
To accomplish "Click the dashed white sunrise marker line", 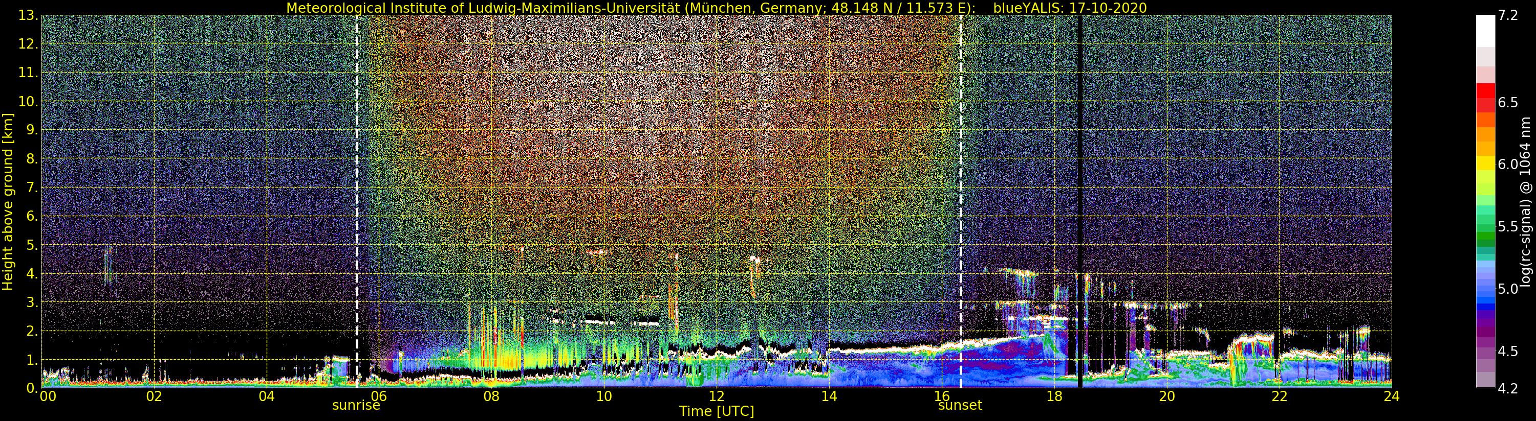I will point(357,202).
